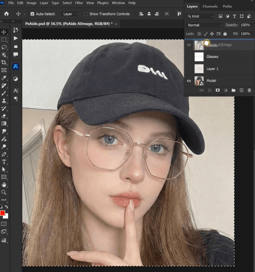Open the Adjustments panel icon
Image resolution: width=255 pixels, height=272 pixels.
click(x=16, y=79)
